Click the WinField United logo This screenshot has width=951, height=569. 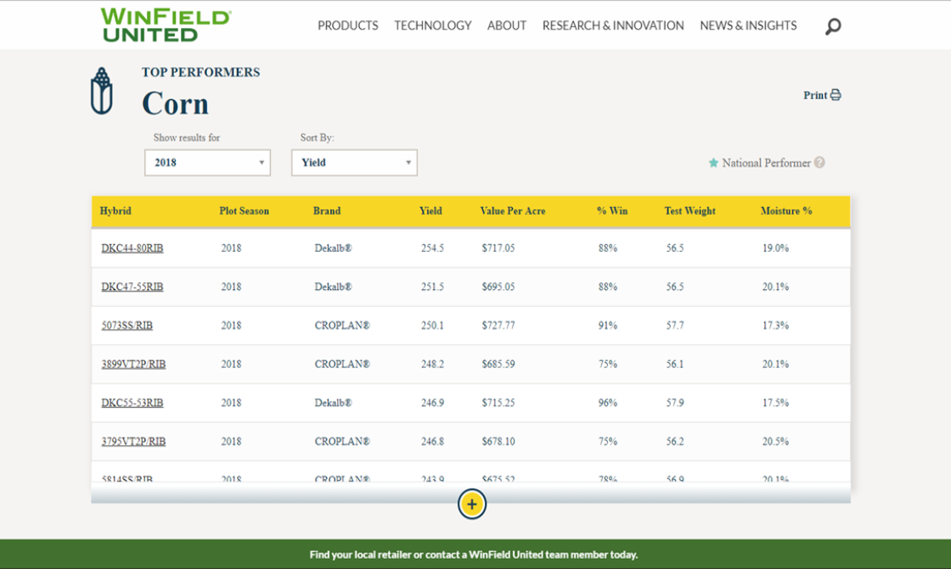click(166, 25)
